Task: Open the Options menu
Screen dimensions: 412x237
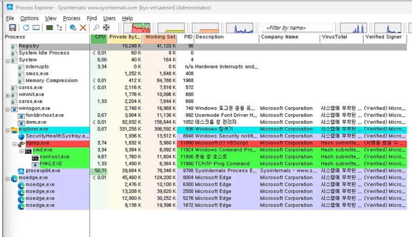Action: [29, 18]
